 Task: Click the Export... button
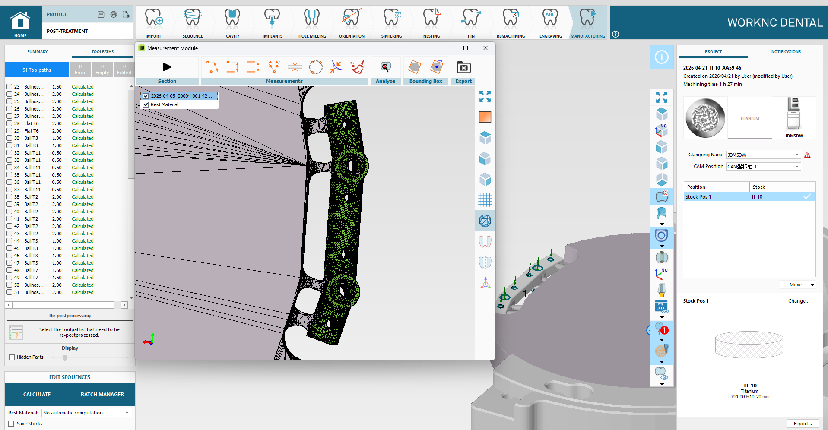click(803, 424)
